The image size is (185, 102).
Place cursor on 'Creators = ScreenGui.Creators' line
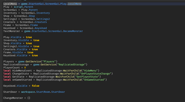pyautogui.click(x=25, y=22)
